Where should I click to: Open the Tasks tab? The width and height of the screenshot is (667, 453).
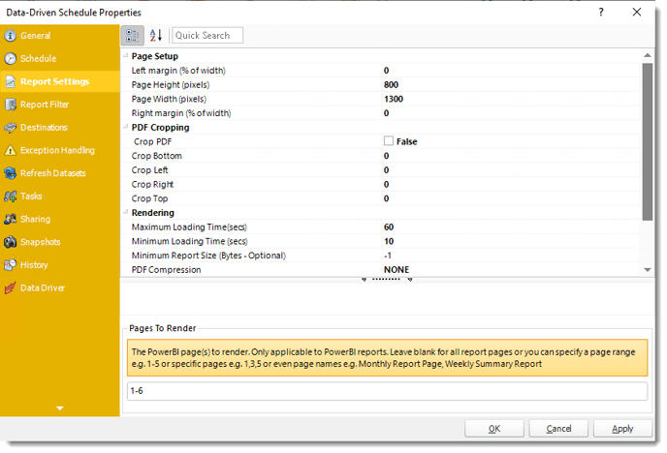60,196
